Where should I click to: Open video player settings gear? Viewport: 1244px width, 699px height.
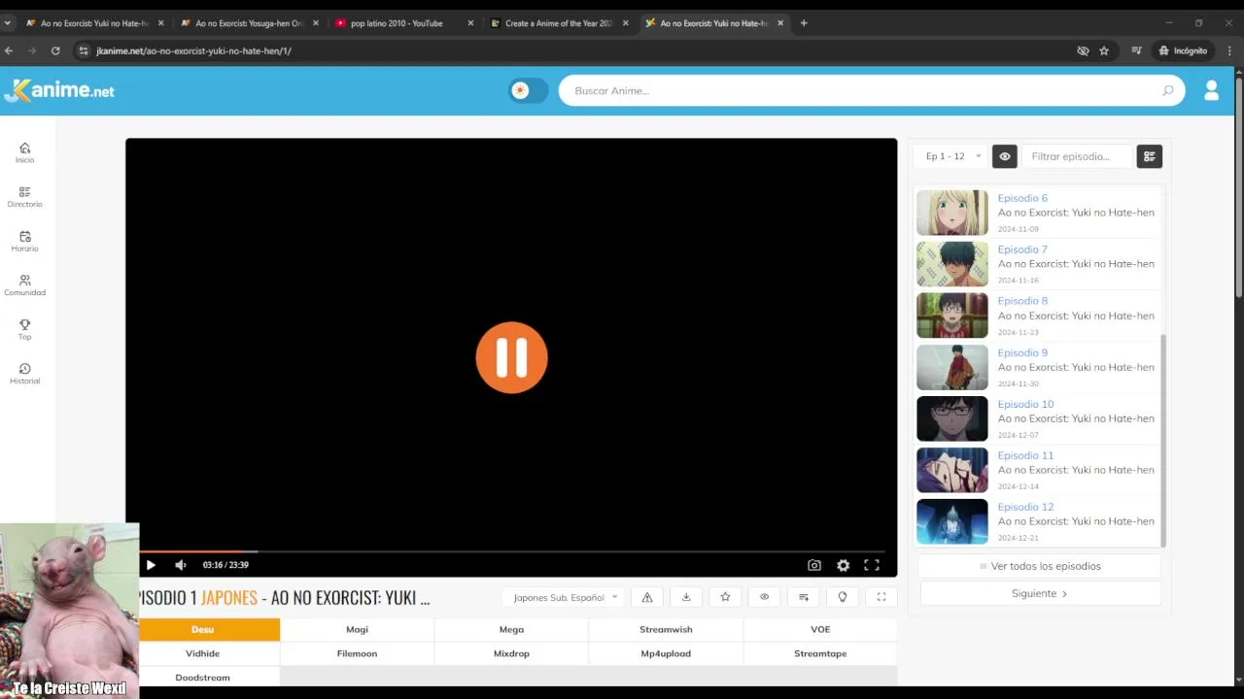coord(843,565)
